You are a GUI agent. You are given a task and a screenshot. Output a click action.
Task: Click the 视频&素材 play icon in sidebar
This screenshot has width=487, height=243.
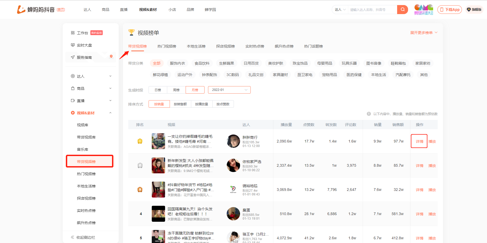(73, 113)
